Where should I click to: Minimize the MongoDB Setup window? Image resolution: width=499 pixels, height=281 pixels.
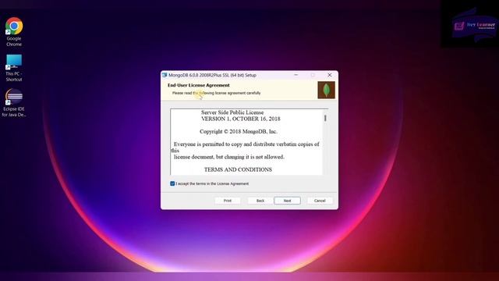tap(296, 75)
